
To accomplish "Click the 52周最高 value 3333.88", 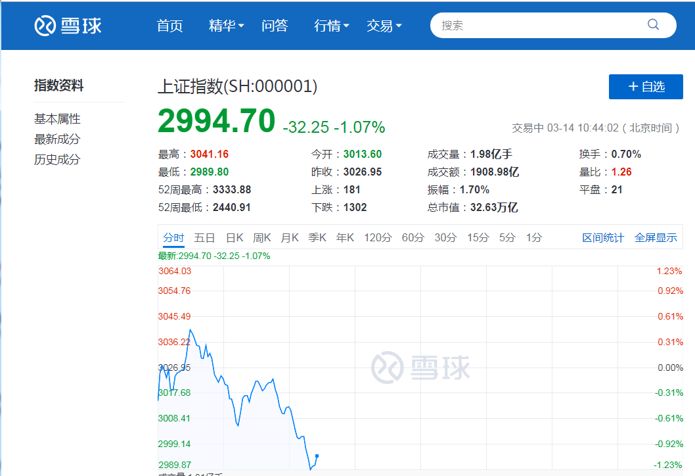I will tap(232, 190).
